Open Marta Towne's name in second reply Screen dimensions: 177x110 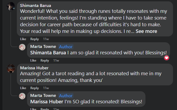(x=43, y=96)
